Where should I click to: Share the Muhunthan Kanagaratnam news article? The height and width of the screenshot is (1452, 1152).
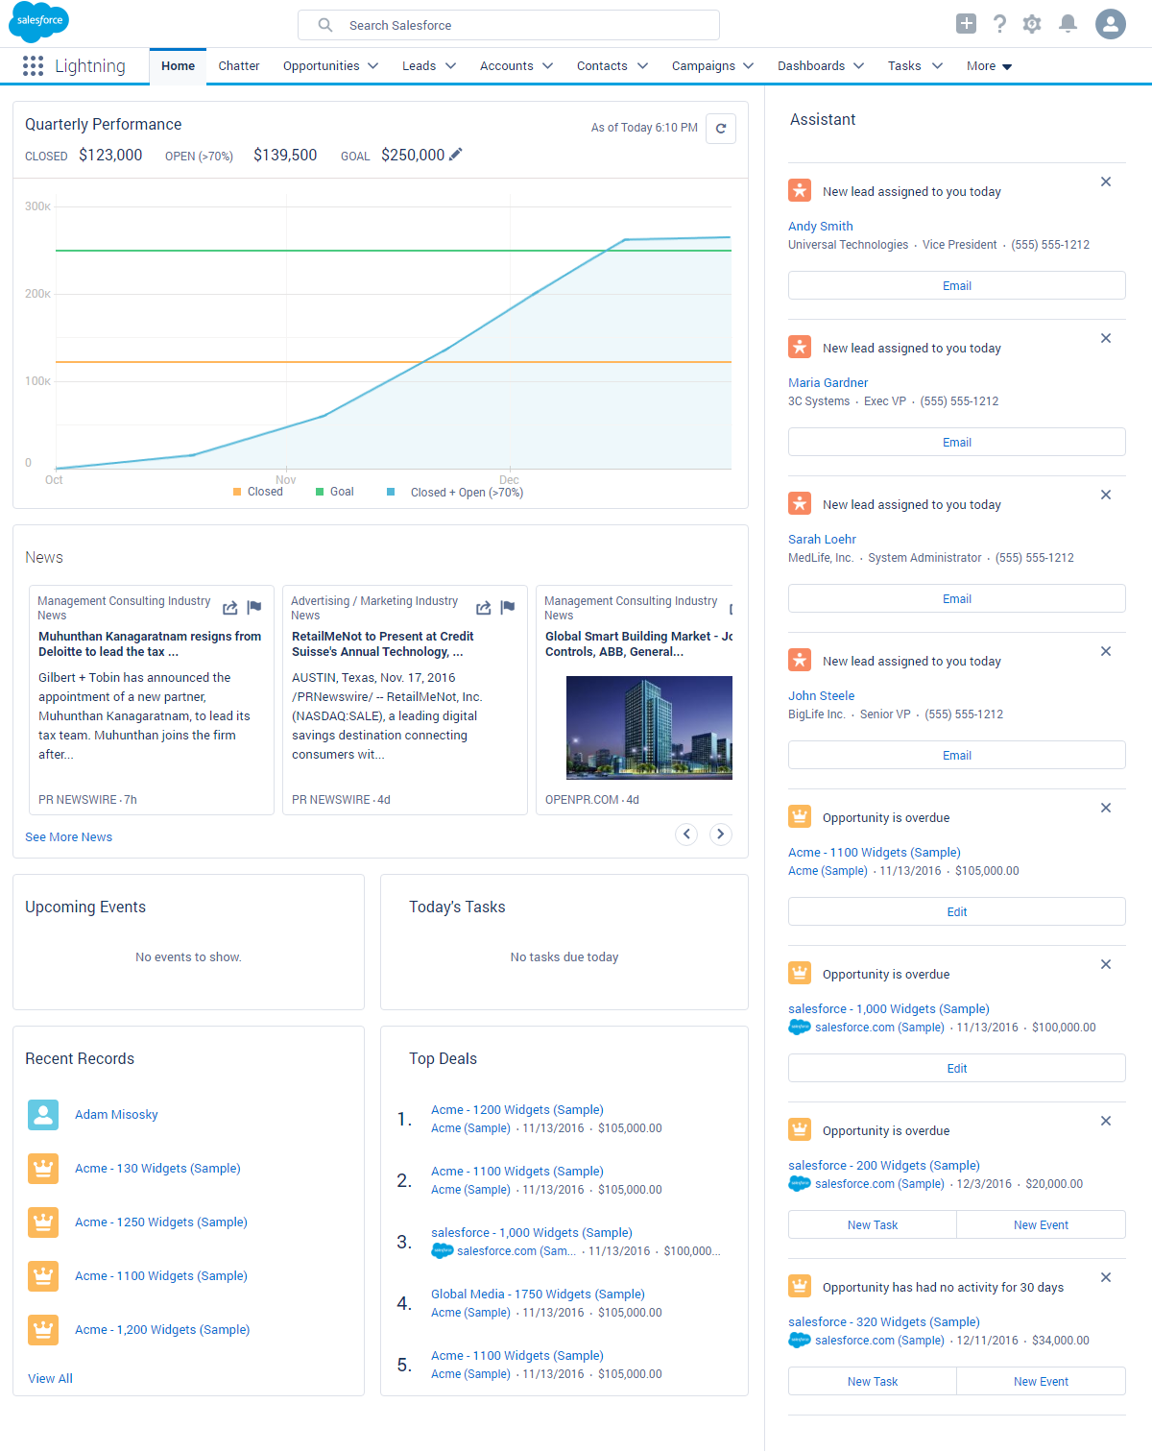(x=229, y=607)
